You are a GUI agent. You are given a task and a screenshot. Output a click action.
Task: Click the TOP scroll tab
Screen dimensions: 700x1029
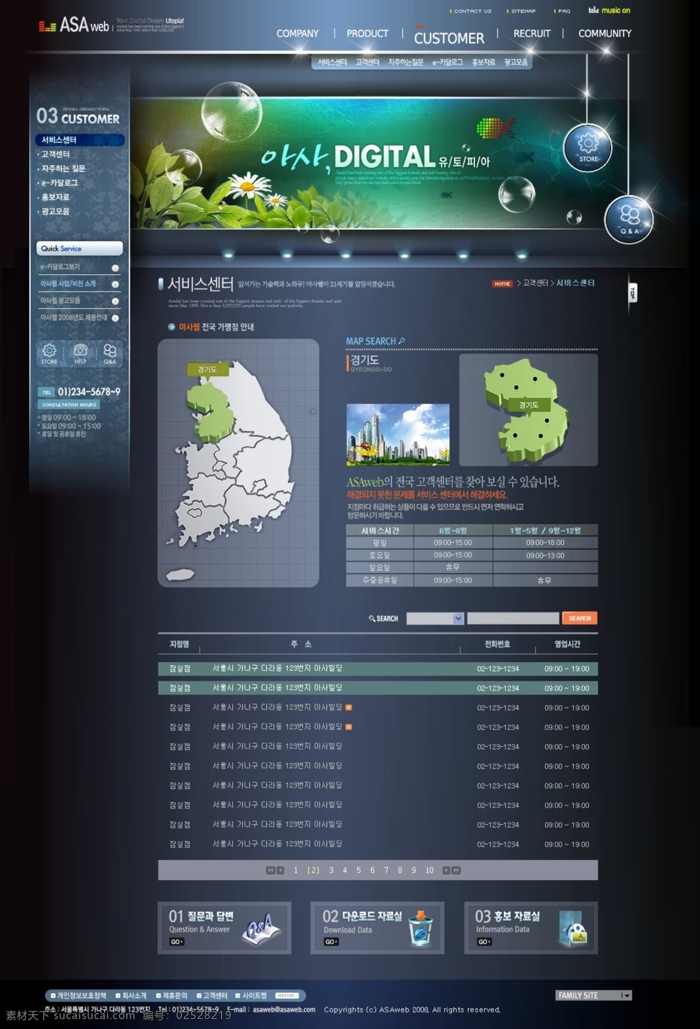(x=632, y=293)
